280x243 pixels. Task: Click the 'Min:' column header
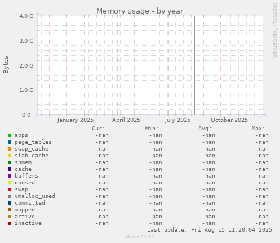pyautogui.click(x=152, y=129)
